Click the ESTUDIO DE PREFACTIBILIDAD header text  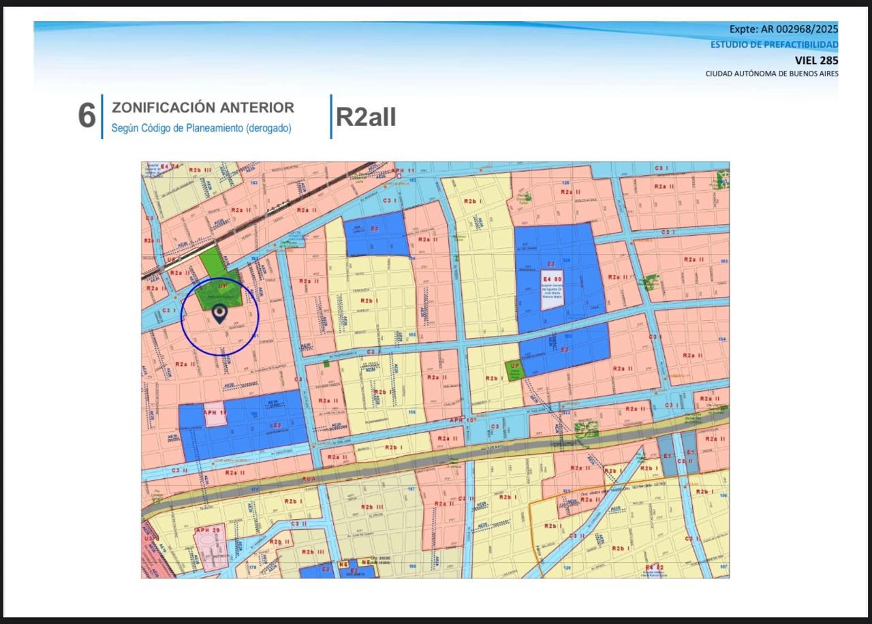pyautogui.click(x=775, y=45)
